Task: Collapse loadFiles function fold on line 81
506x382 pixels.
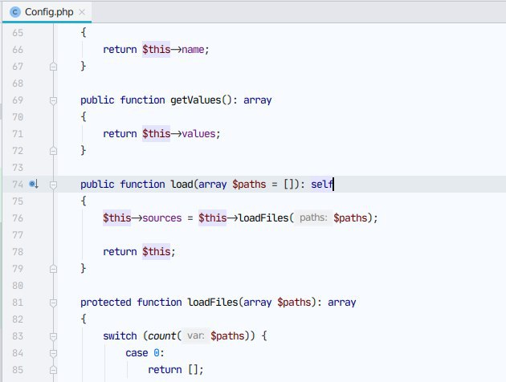Action: [53, 303]
